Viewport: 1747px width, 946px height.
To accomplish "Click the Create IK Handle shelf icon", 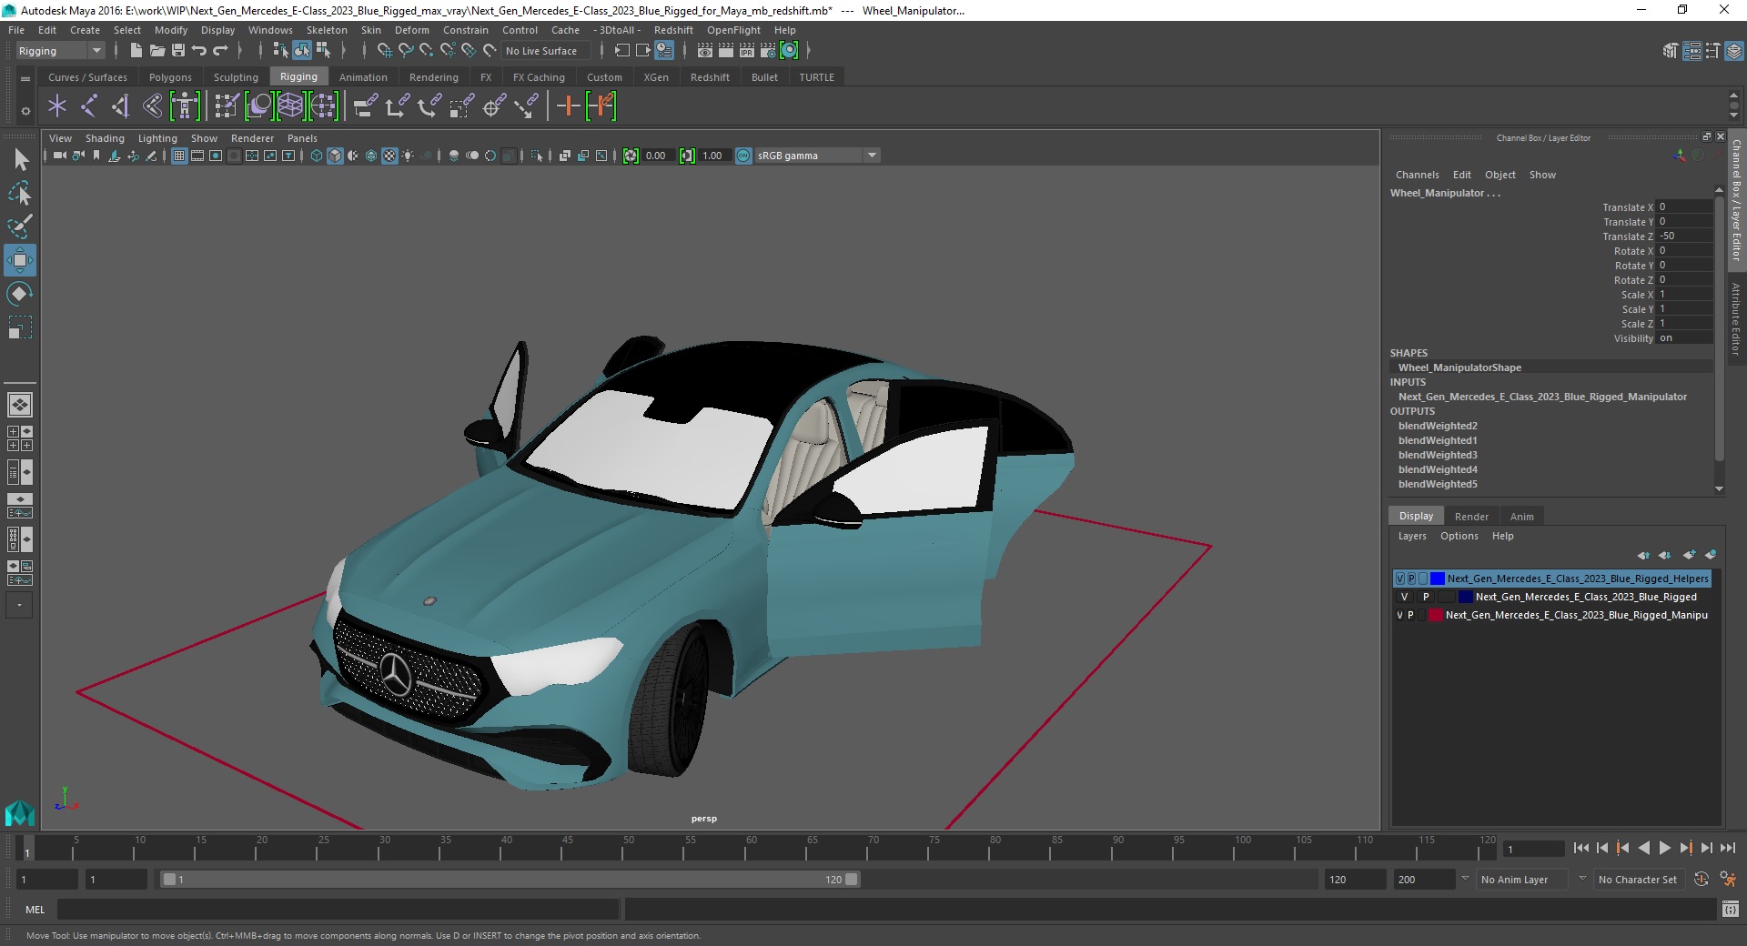I will pos(121,106).
